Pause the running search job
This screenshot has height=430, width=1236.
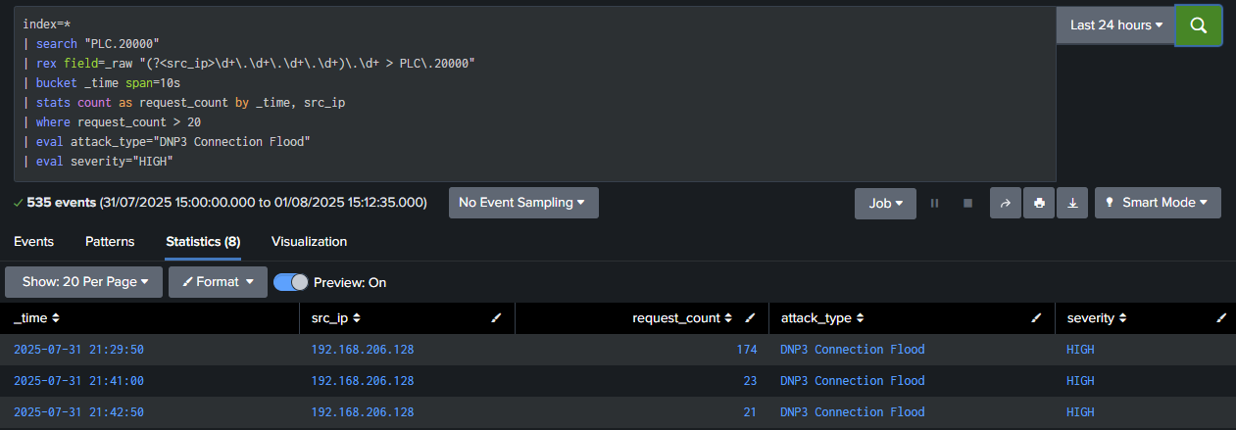(934, 203)
